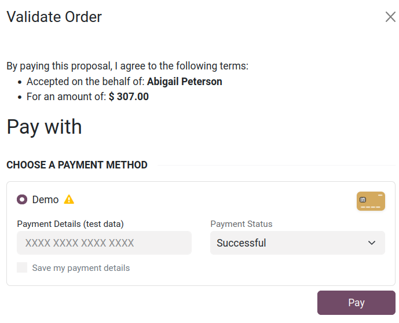Image resolution: width=399 pixels, height=323 pixels.
Task: Enable Save my payment details checkbox
Action: click(x=22, y=267)
